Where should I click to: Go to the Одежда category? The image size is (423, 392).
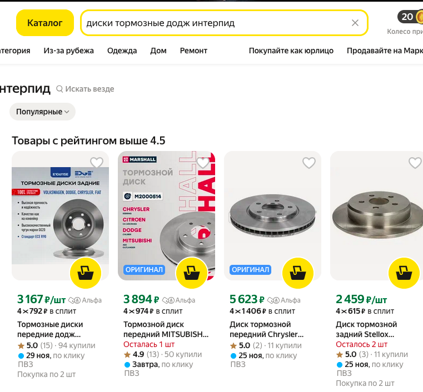click(122, 51)
